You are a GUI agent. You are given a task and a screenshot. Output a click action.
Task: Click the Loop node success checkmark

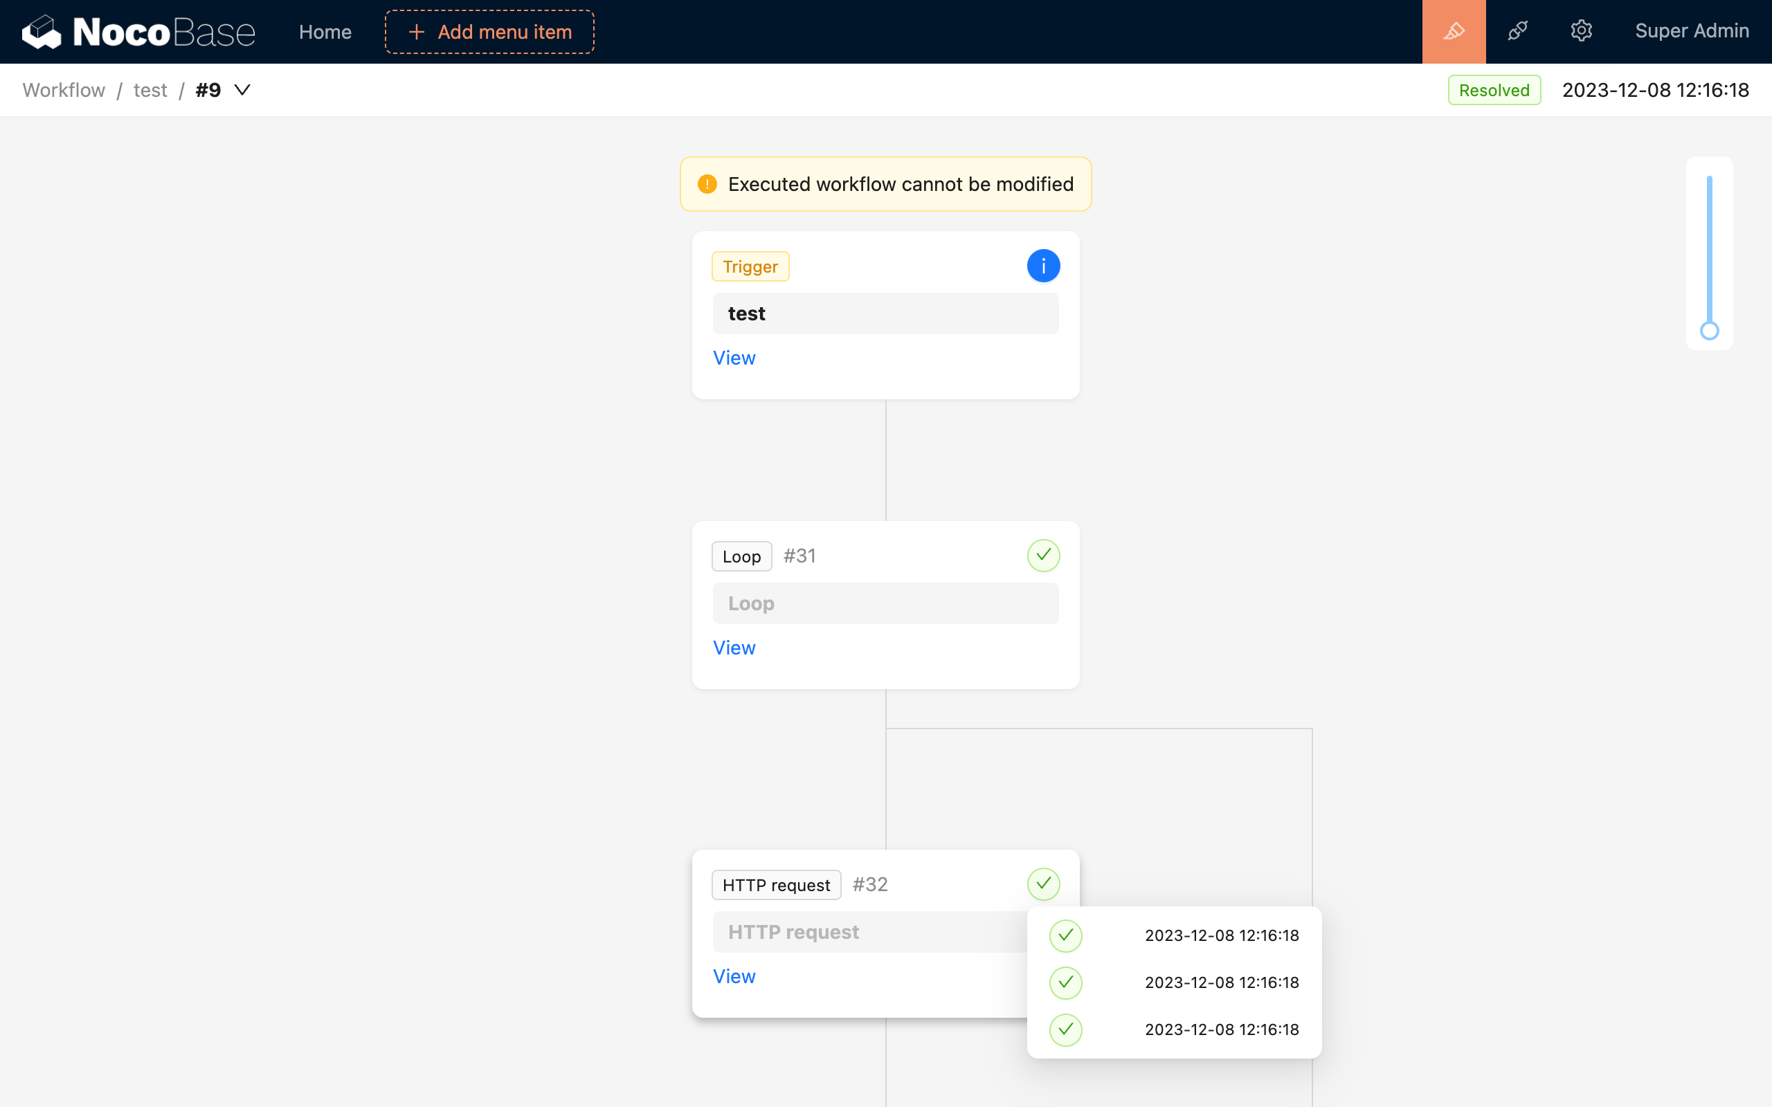click(x=1042, y=556)
